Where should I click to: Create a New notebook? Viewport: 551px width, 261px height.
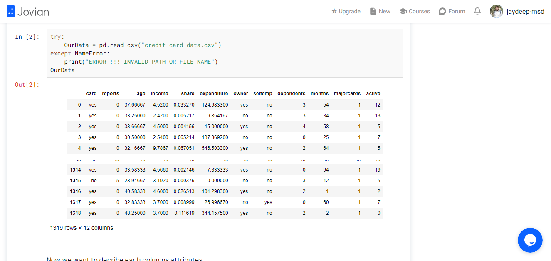tap(380, 11)
